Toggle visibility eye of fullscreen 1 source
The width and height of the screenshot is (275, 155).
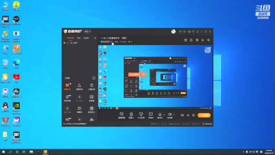point(64,43)
